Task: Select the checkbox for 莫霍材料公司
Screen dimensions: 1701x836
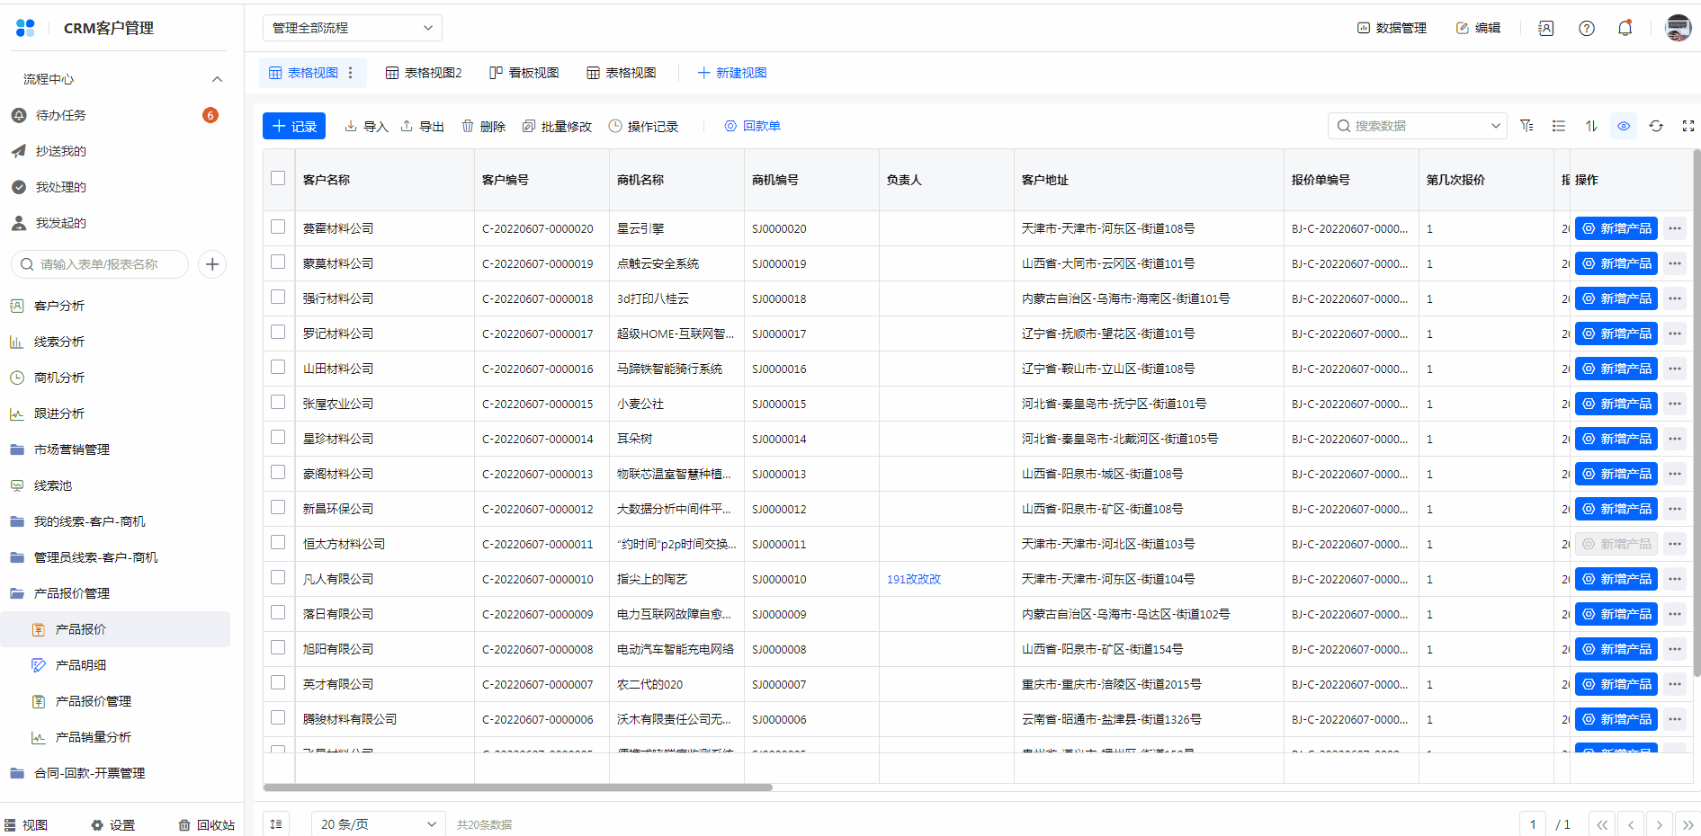Action: click(278, 227)
